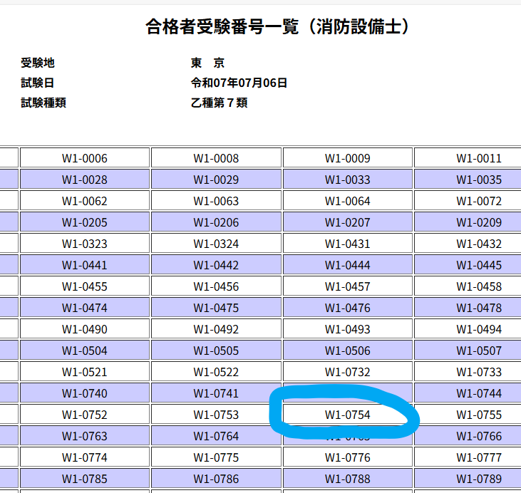
Task: Select the W1-0072 cell
Action: 478,201
